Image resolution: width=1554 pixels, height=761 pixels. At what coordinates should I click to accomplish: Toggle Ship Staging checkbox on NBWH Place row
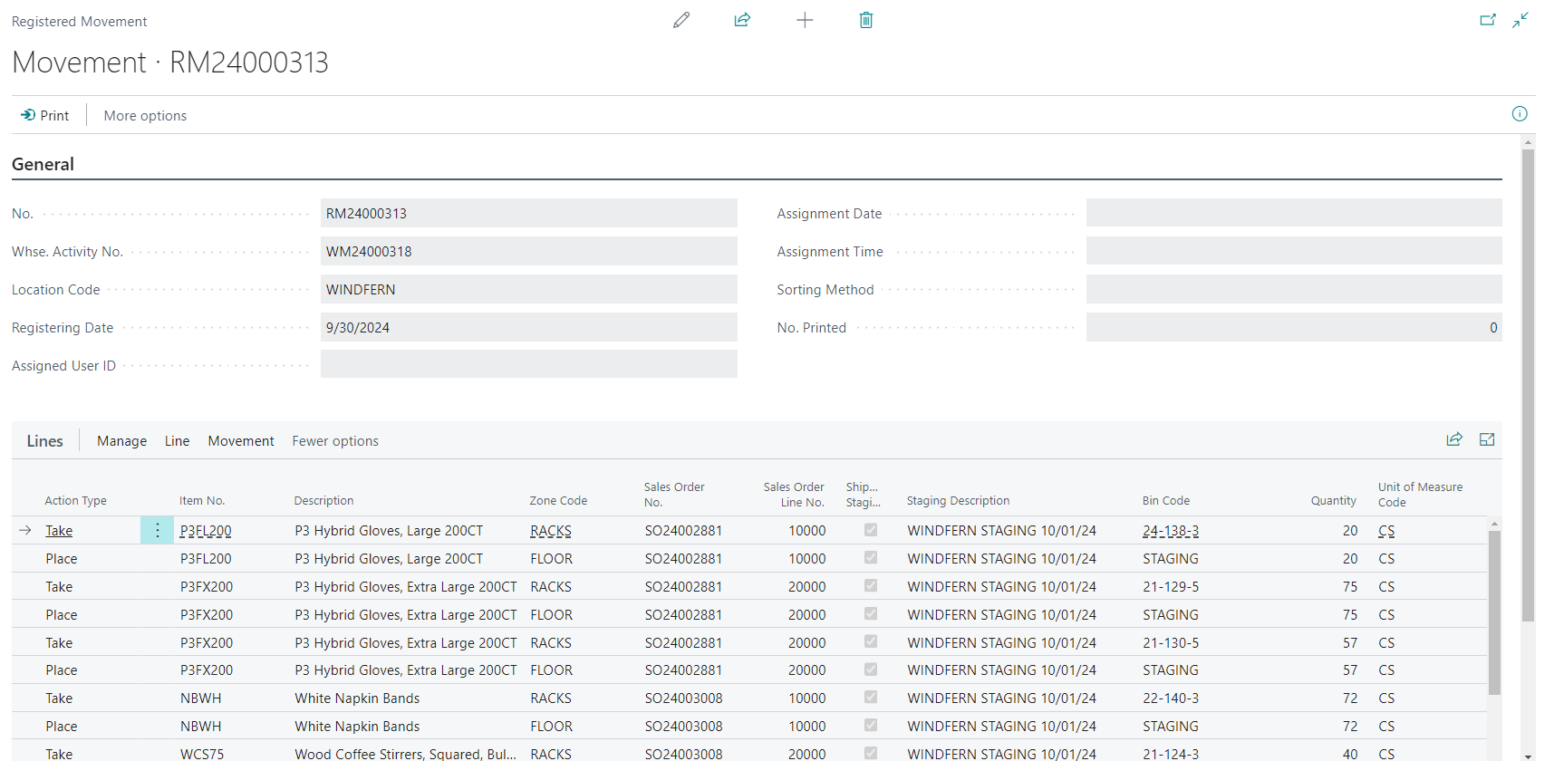tap(871, 726)
